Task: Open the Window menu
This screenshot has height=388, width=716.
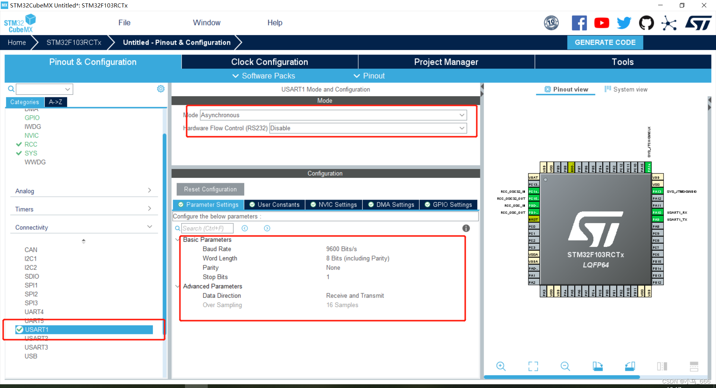Action: [x=207, y=23]
